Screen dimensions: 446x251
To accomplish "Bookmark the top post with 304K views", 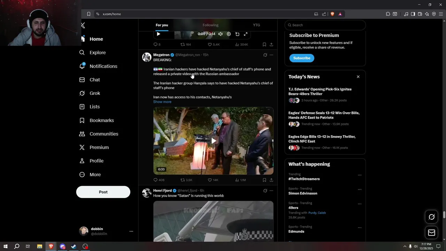I will pyautogui.click(x=264, y=44).
